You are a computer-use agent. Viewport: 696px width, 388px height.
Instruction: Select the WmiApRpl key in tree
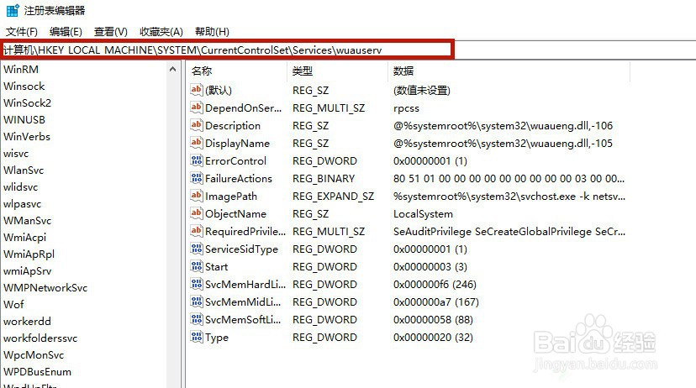(x=29, y=254)
